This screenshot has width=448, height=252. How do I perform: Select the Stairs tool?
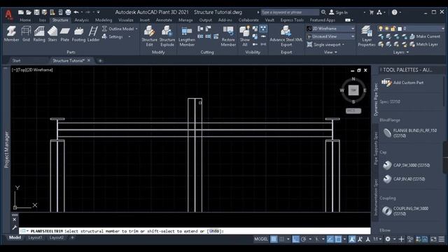52,34
